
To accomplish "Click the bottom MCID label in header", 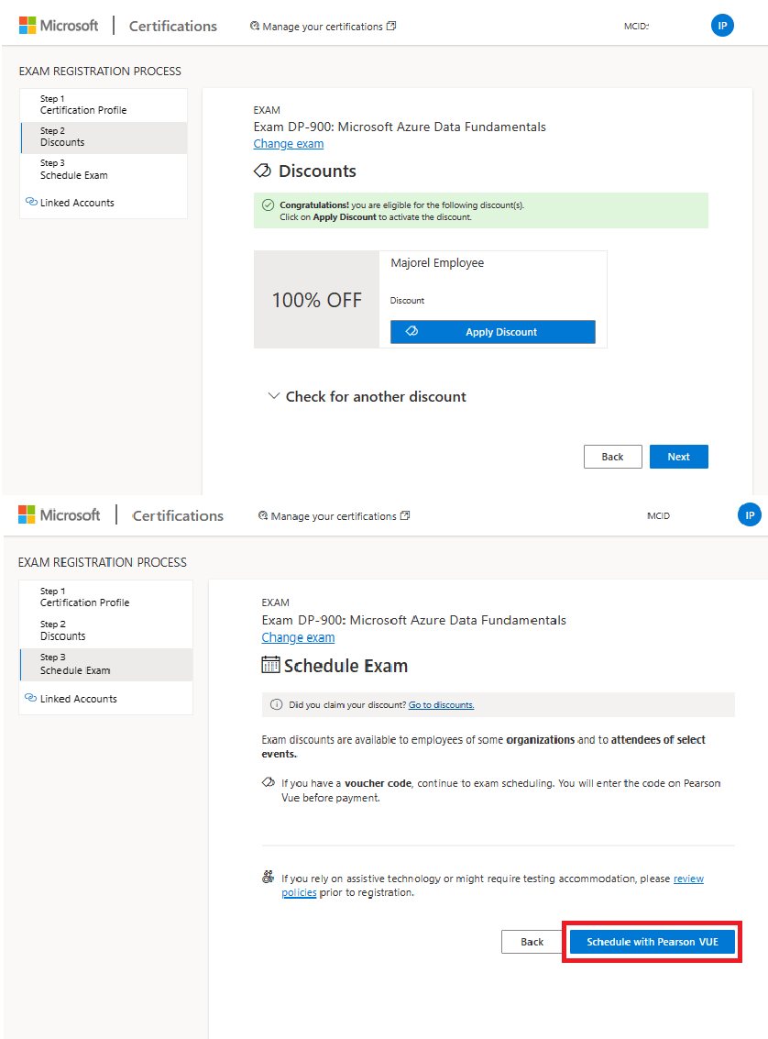I will [658, 515].
